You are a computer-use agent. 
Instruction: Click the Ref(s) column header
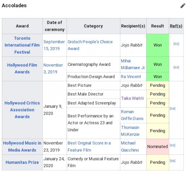176,26
